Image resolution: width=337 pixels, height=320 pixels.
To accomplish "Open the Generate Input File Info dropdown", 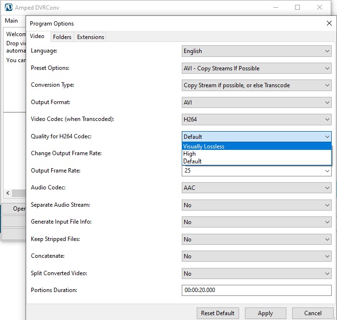I will tap(256, 222).
